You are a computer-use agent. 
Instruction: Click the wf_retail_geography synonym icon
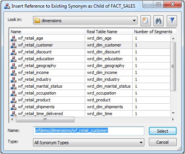[x=13, y=66]
